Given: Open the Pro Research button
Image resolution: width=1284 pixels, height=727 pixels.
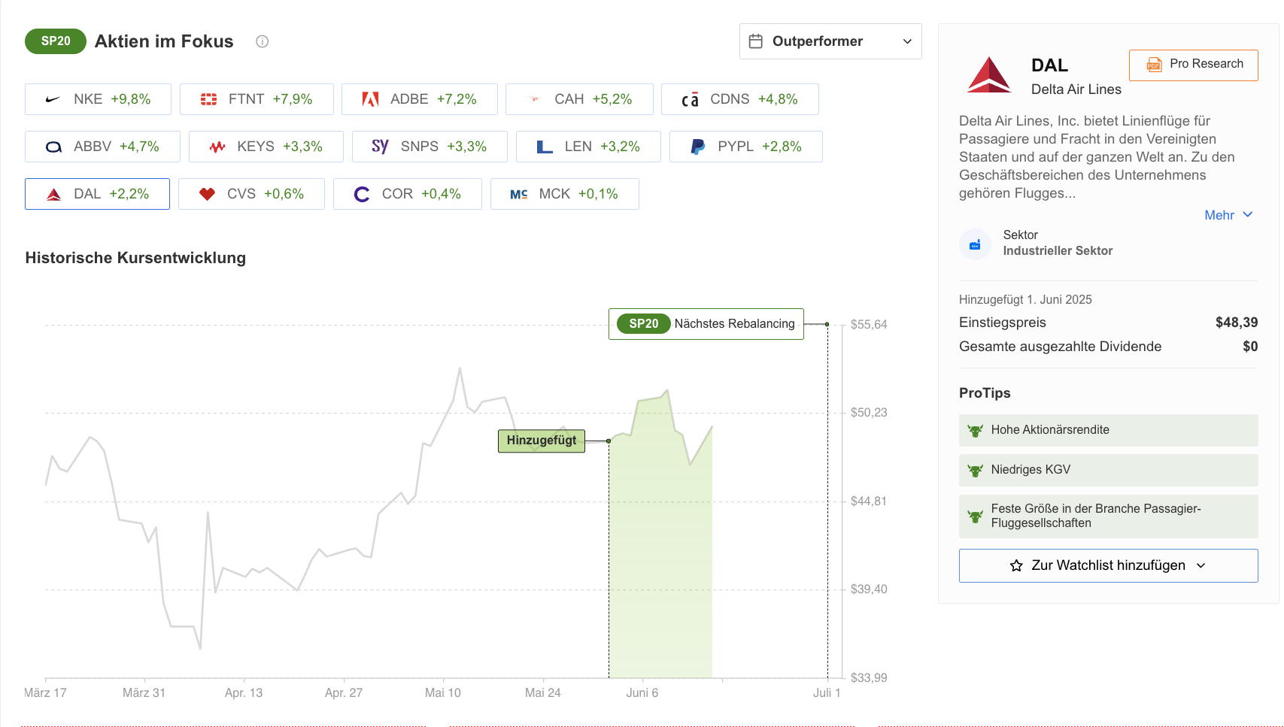Looking at the screenshot, I should 1194,65.
